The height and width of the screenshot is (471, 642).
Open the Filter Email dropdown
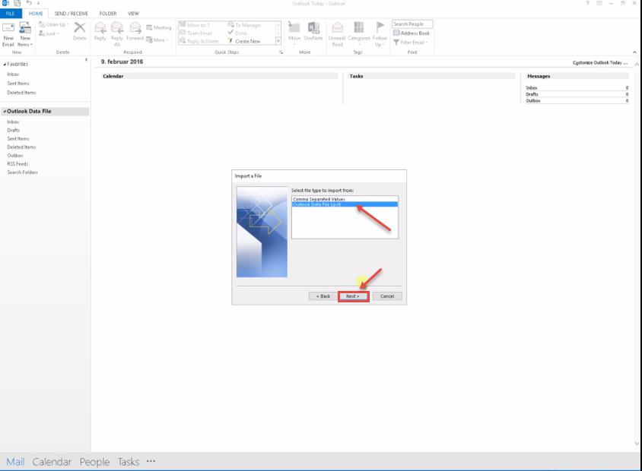pyautogui.click(x=410, y=43)
